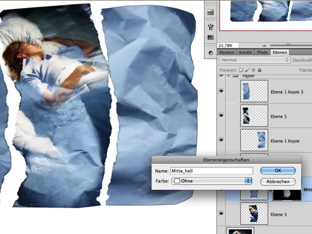Click the Ebene 3 layer name
The width and height of the screenshot is (312, 234).
click(278, 214)
